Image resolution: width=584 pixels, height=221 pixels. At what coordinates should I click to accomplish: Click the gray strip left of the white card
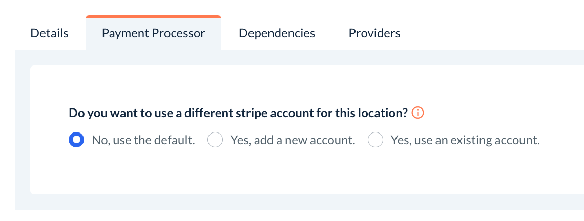click(23, 128)
